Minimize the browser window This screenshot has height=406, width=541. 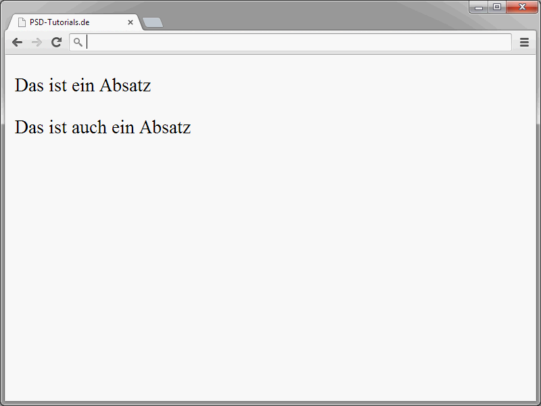click(479, 7)
